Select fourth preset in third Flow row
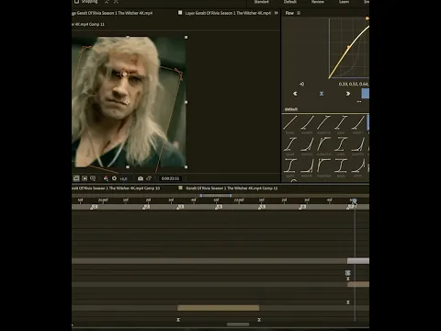441x331 pixels. [341, 167]
